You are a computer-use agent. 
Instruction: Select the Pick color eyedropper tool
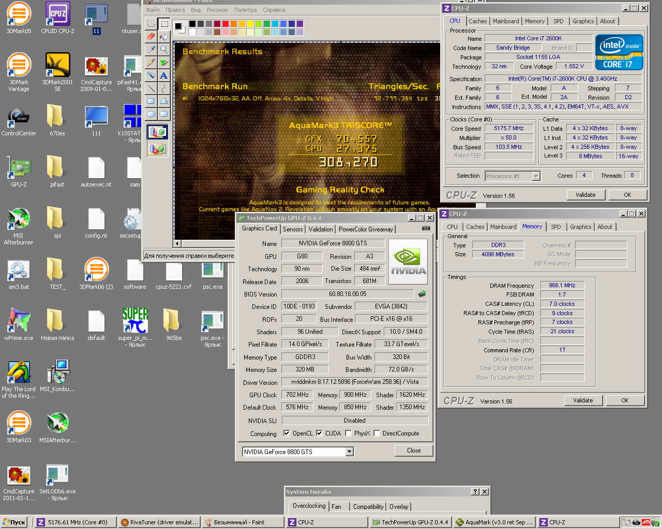[151, 50]
